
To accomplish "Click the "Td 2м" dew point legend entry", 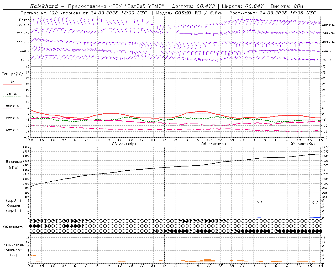I will coord(12,94).
